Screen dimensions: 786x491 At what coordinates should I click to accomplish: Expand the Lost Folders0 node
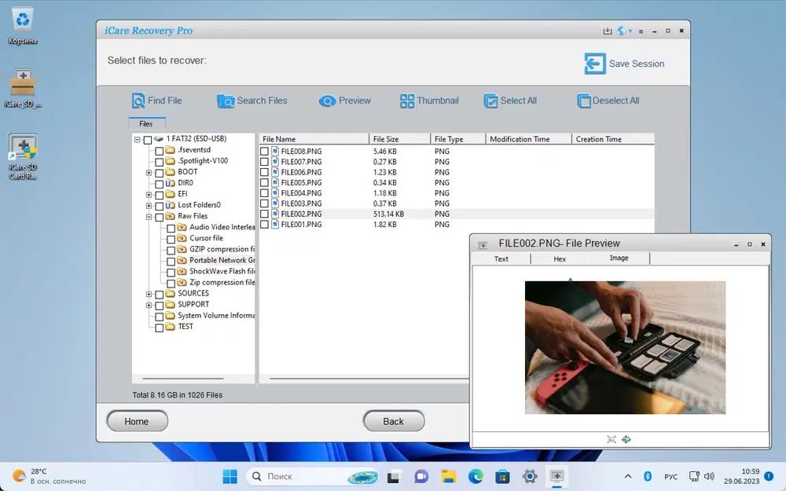point(149,206)
